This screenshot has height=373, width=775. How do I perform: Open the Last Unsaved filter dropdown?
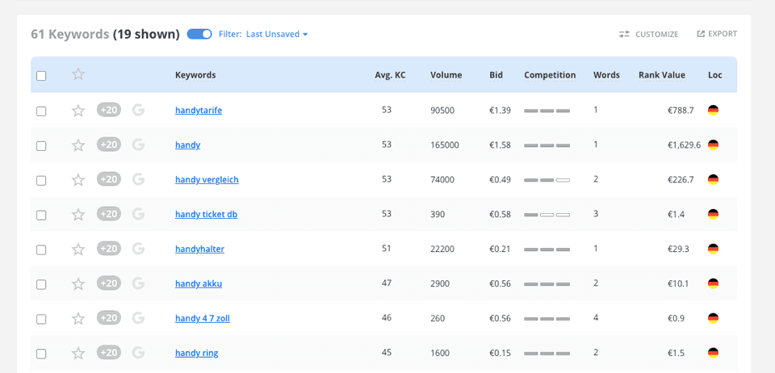pyautogui.click(x=277, y=34)
